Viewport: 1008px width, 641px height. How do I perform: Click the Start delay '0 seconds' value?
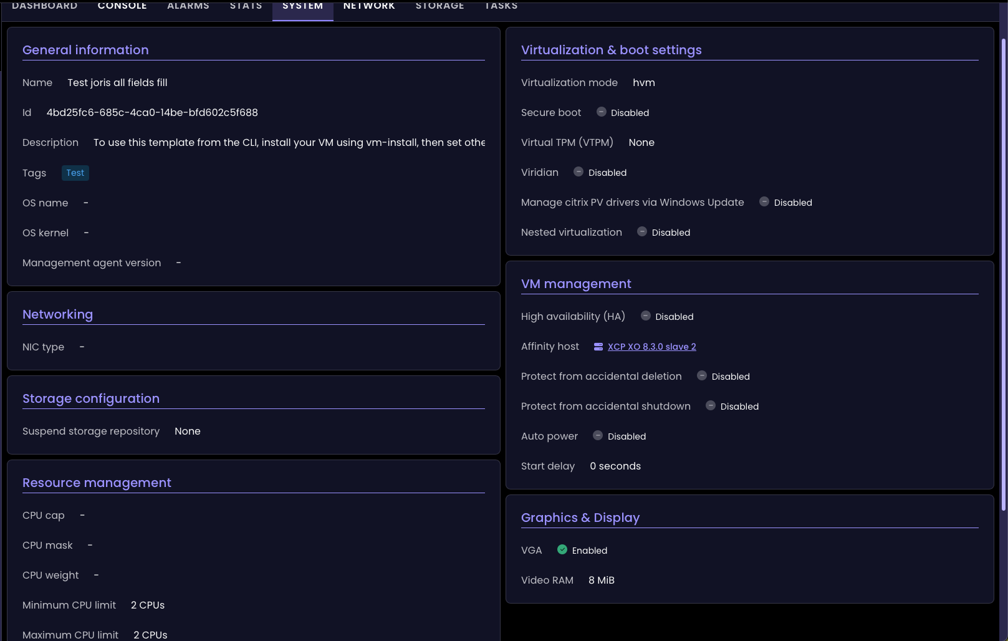pyautogui.click(x=615, y=466)
